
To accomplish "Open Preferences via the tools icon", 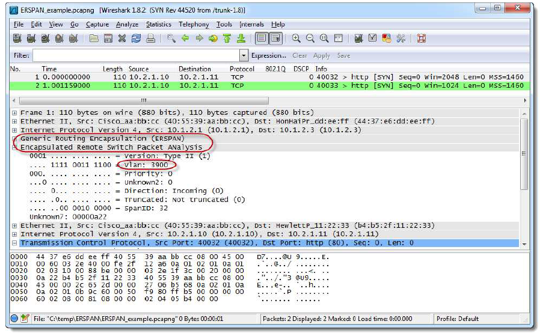I will (x=401, y=38).
